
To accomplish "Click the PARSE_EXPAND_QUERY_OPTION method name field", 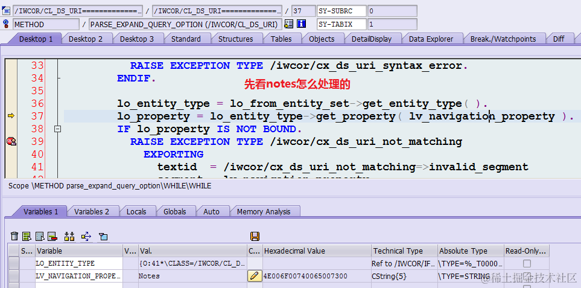I will click(x=185, y=25).
